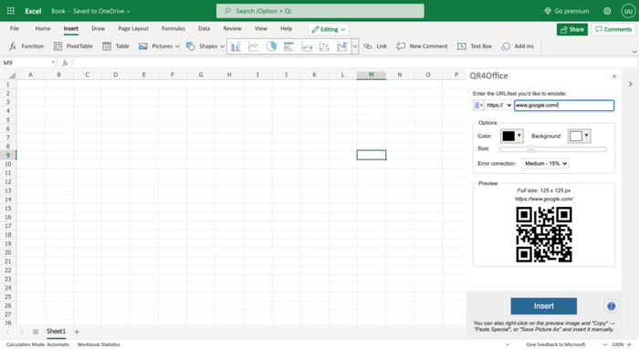This screenshot has width=639, height=349.
Task: Open the Comments button
Action: [613, 29]
